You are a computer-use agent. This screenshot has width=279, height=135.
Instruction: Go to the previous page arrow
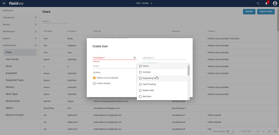click(x=264, y=131)
